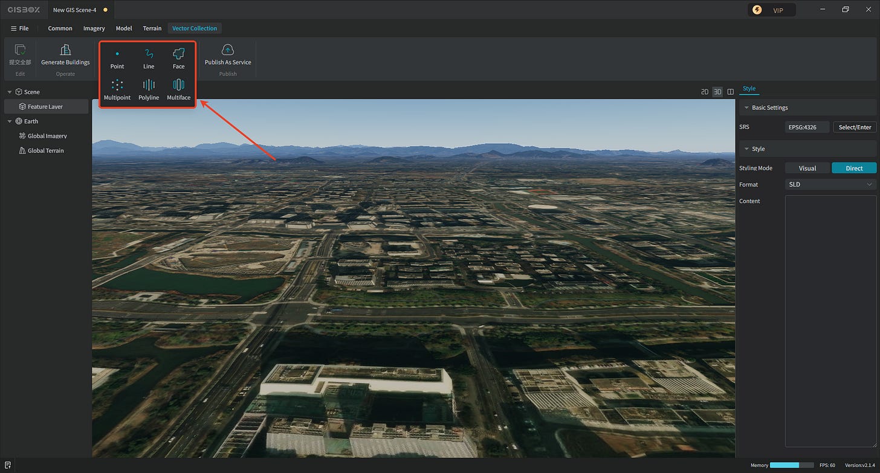
Task: Click the status bar icon at bottom left
Action: 7,465
